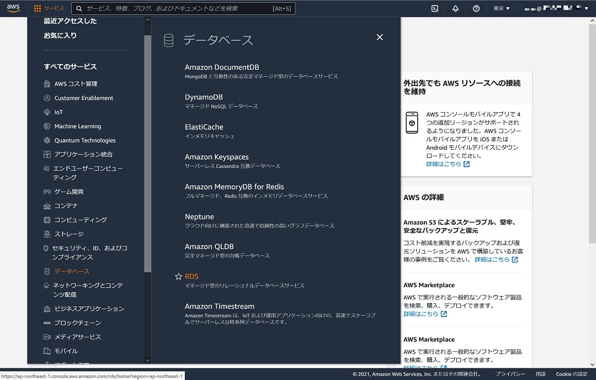Viewport: 596px width, 380px height.
Task: Open ElastiCache service
Action: [204, 127]
